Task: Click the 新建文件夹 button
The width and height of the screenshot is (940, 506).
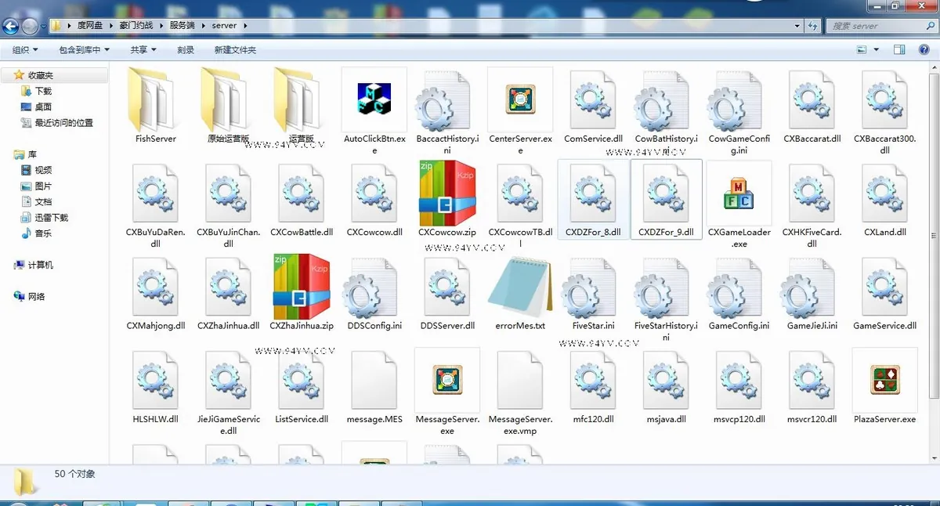Action: (235, 49)
